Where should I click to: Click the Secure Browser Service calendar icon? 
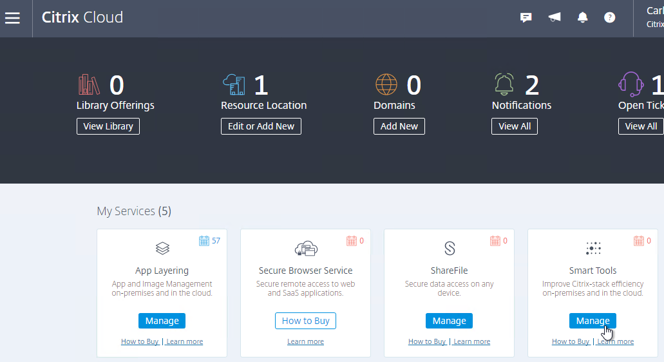click(352, 241)
